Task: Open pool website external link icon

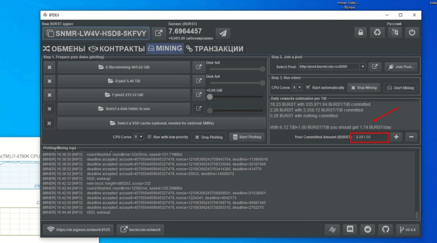Action: pos(375,67)
